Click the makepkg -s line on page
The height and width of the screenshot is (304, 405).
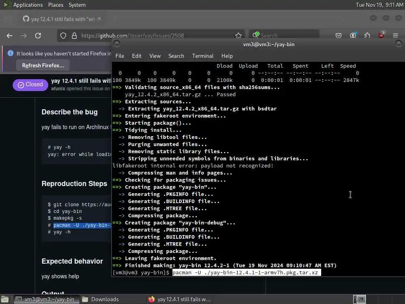tap(64, 218)
